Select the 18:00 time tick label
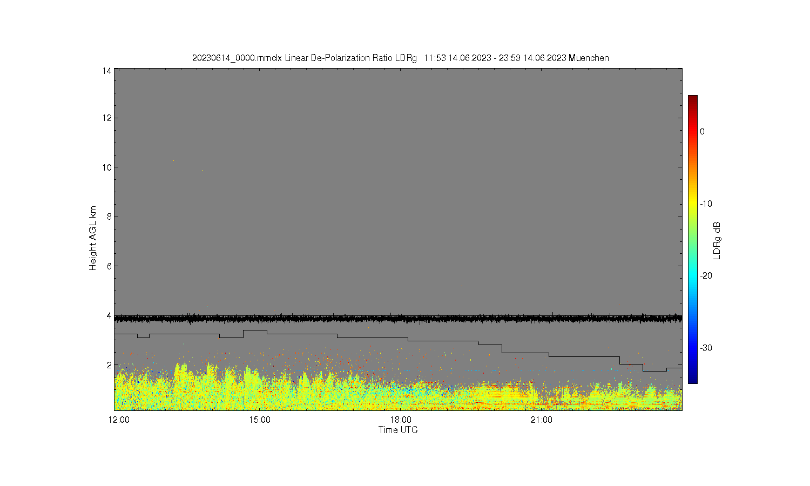This screenshot has height=486, width=810. [x=401, y=420]
